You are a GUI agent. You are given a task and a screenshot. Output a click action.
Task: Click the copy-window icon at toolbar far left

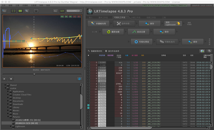click(4, 11)
